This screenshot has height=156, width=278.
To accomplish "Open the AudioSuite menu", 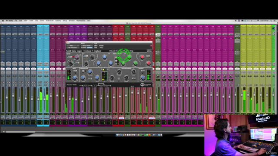I will pos(50,21).
